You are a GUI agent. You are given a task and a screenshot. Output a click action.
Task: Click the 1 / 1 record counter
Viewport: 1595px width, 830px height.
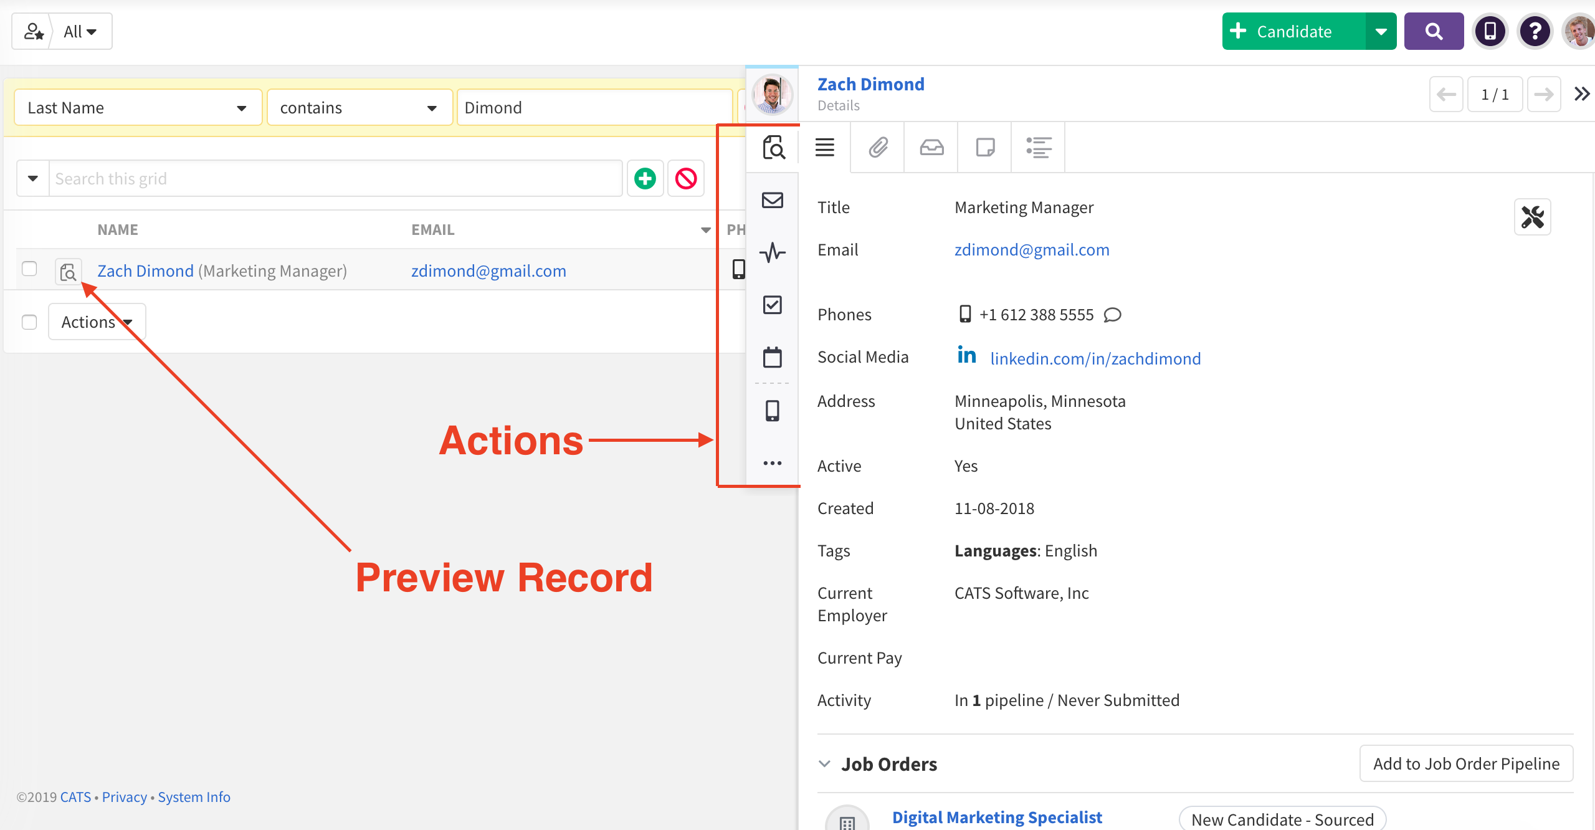1495,95
